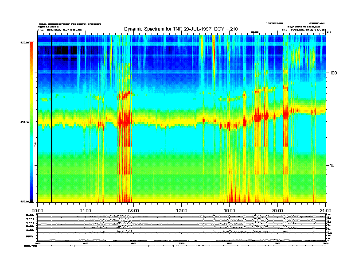Click the 20:00 time axis label
This screenshot has height=271, width=351.
pos(277,210)
